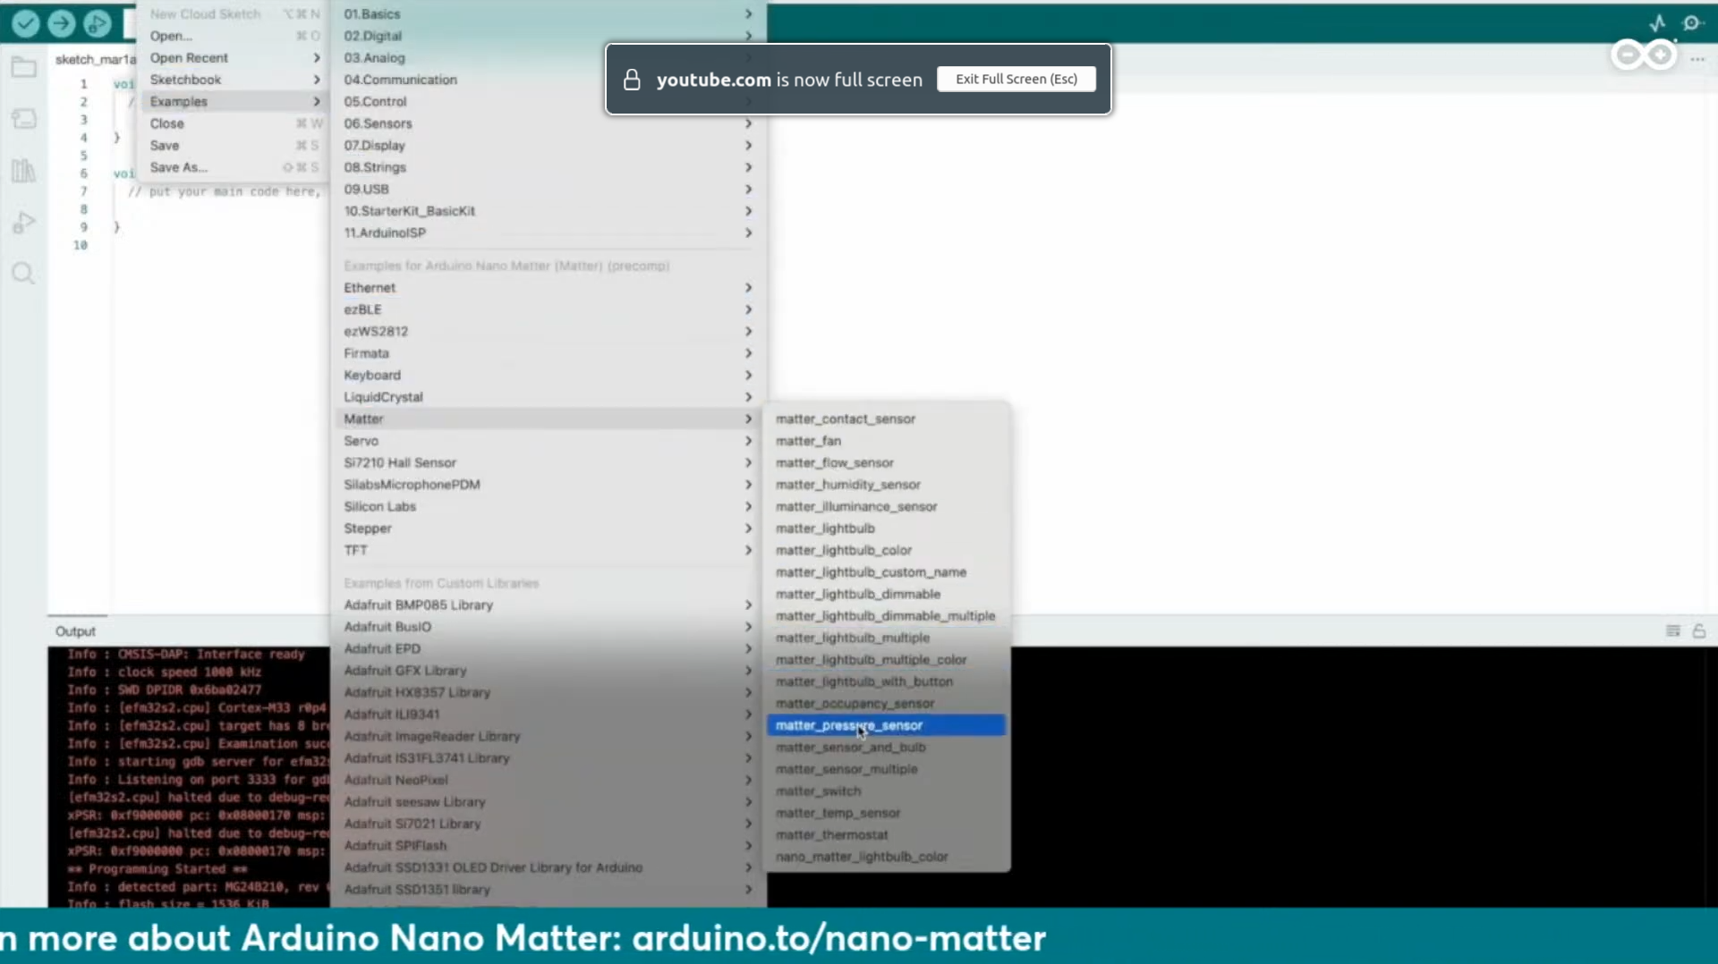Expand 04.Communication examples submenu

[548, 80]
